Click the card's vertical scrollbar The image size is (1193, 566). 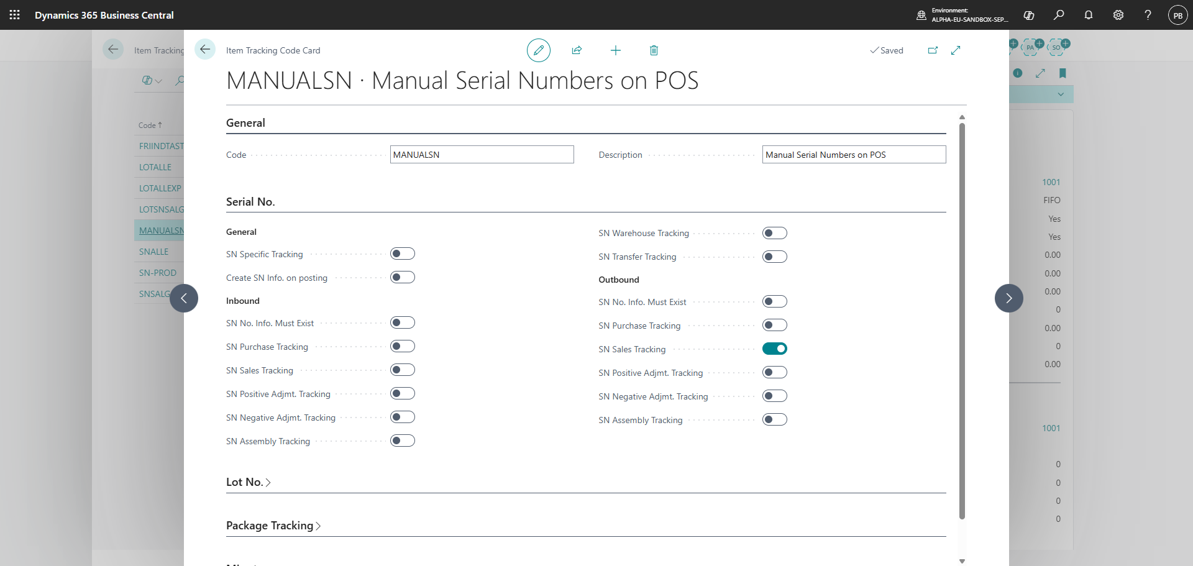[x=962, y=321]
